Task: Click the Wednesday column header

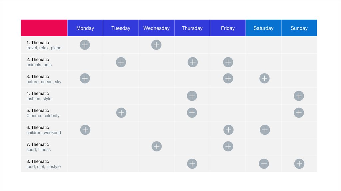Action: (x=157, y=28)
